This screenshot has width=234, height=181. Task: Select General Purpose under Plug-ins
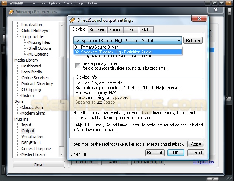36,149
